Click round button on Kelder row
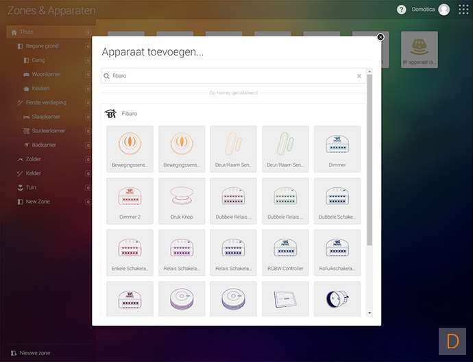Viewport: 473px width, 362px height. point(88,173)
